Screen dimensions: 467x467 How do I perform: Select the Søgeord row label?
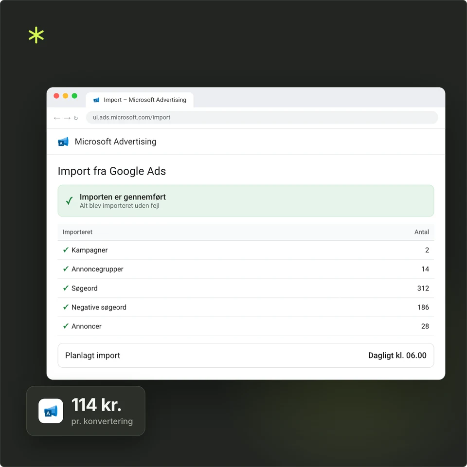[x=84, y=288]
